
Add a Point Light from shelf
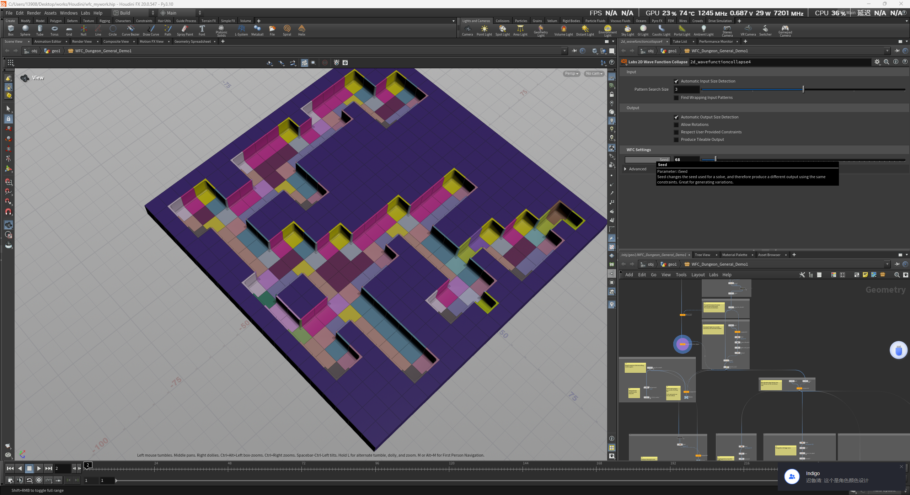click(x=484, y=30)
